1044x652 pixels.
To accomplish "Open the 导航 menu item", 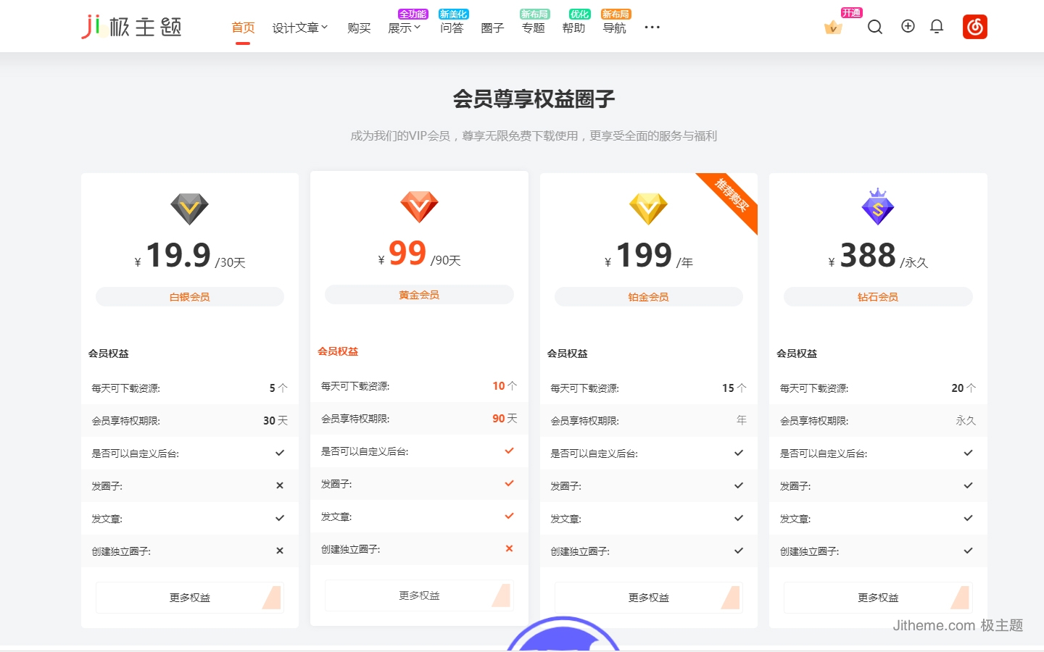I will point(614,28).
